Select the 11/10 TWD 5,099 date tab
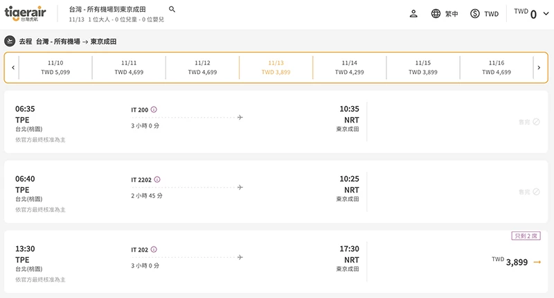Viewport: 554px width, 298px height. tap(55, 67)
